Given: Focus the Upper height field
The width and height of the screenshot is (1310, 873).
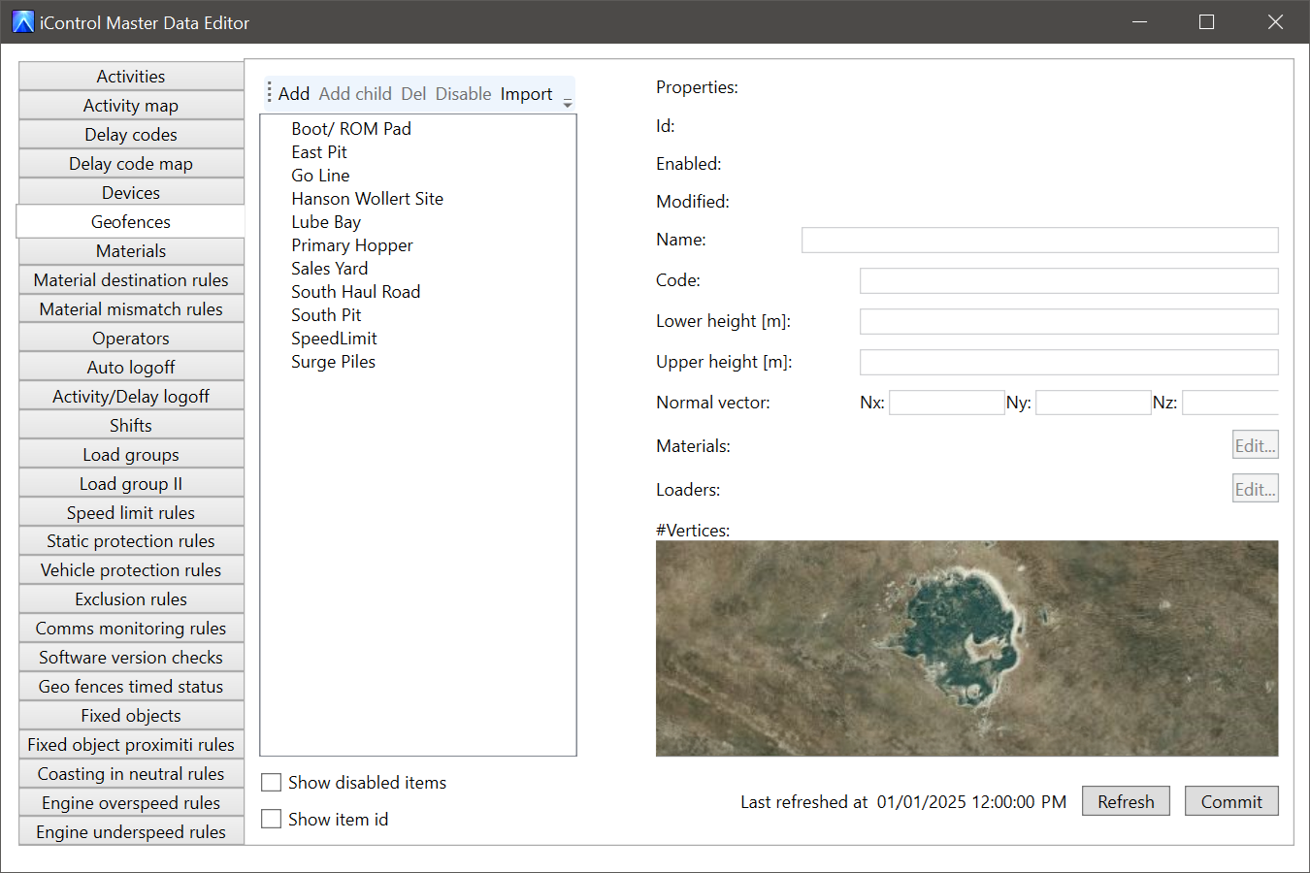Looking at the screenshot, I should 1069,362.
